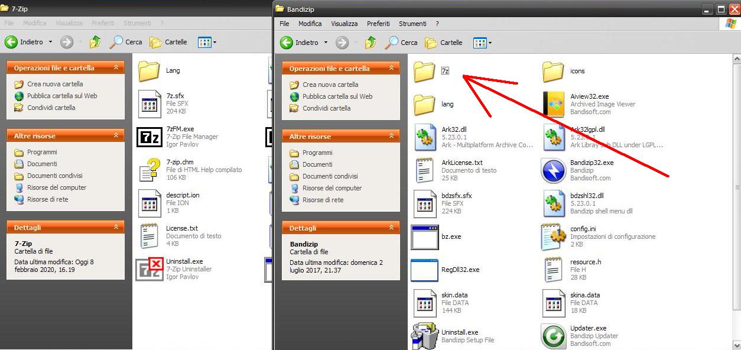Open the icons folder in Bandizip window
This screenshot has width=741, height=350.
point(553,71)
